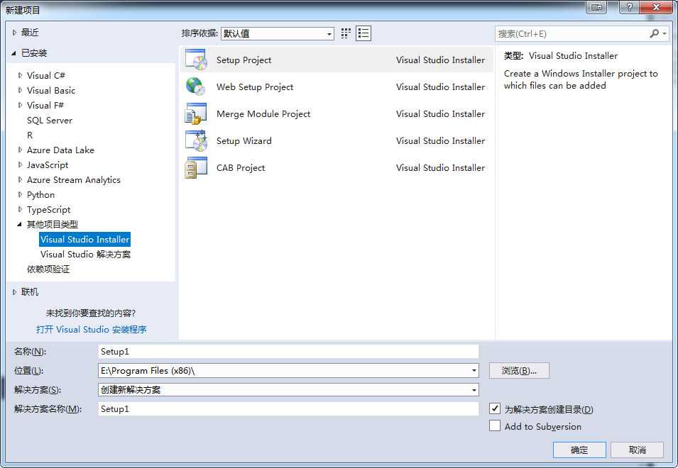The image size is (678, 468).
Task: Switch to small icons view
Action: pyautogui.click(x=346, y=33)
